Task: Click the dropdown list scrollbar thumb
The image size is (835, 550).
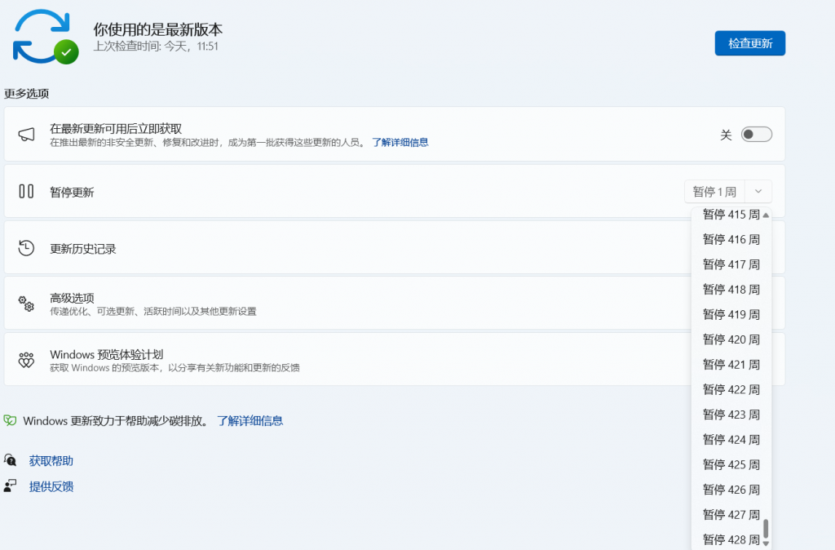Action: click(766, 528)
